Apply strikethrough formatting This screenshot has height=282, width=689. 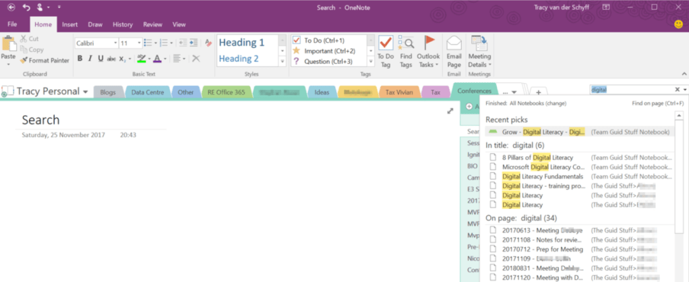click(112, 59)
